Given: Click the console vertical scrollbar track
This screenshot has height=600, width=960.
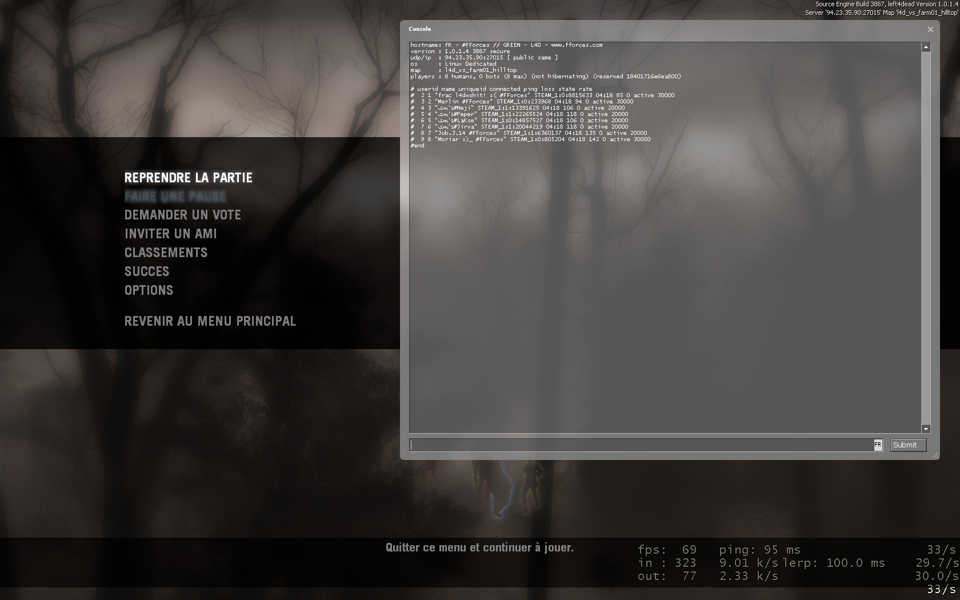Looking at the screenshot, I should pos(926,237).
